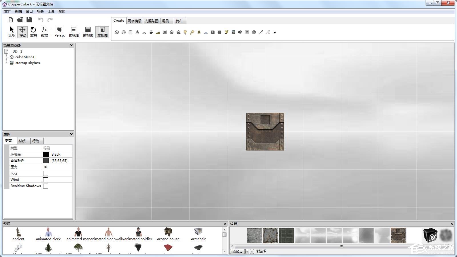Viewport: 457px width, 257px height.
Task: Open the 文件 (File) menu
Action: pos(8,11)
